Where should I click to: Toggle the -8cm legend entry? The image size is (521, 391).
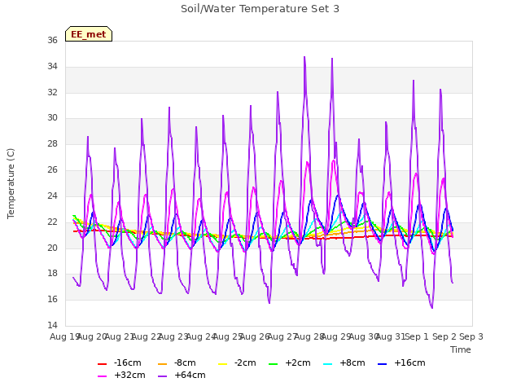177,362
